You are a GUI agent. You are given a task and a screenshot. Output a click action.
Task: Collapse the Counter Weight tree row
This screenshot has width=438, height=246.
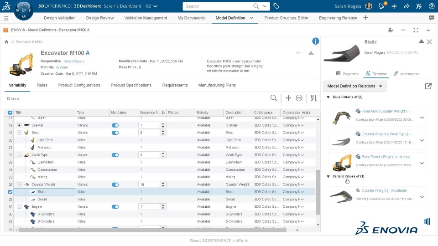[19, 184]
